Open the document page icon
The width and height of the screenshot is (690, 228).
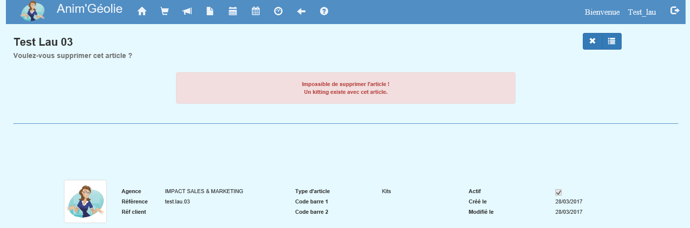[x=210, y=11]
